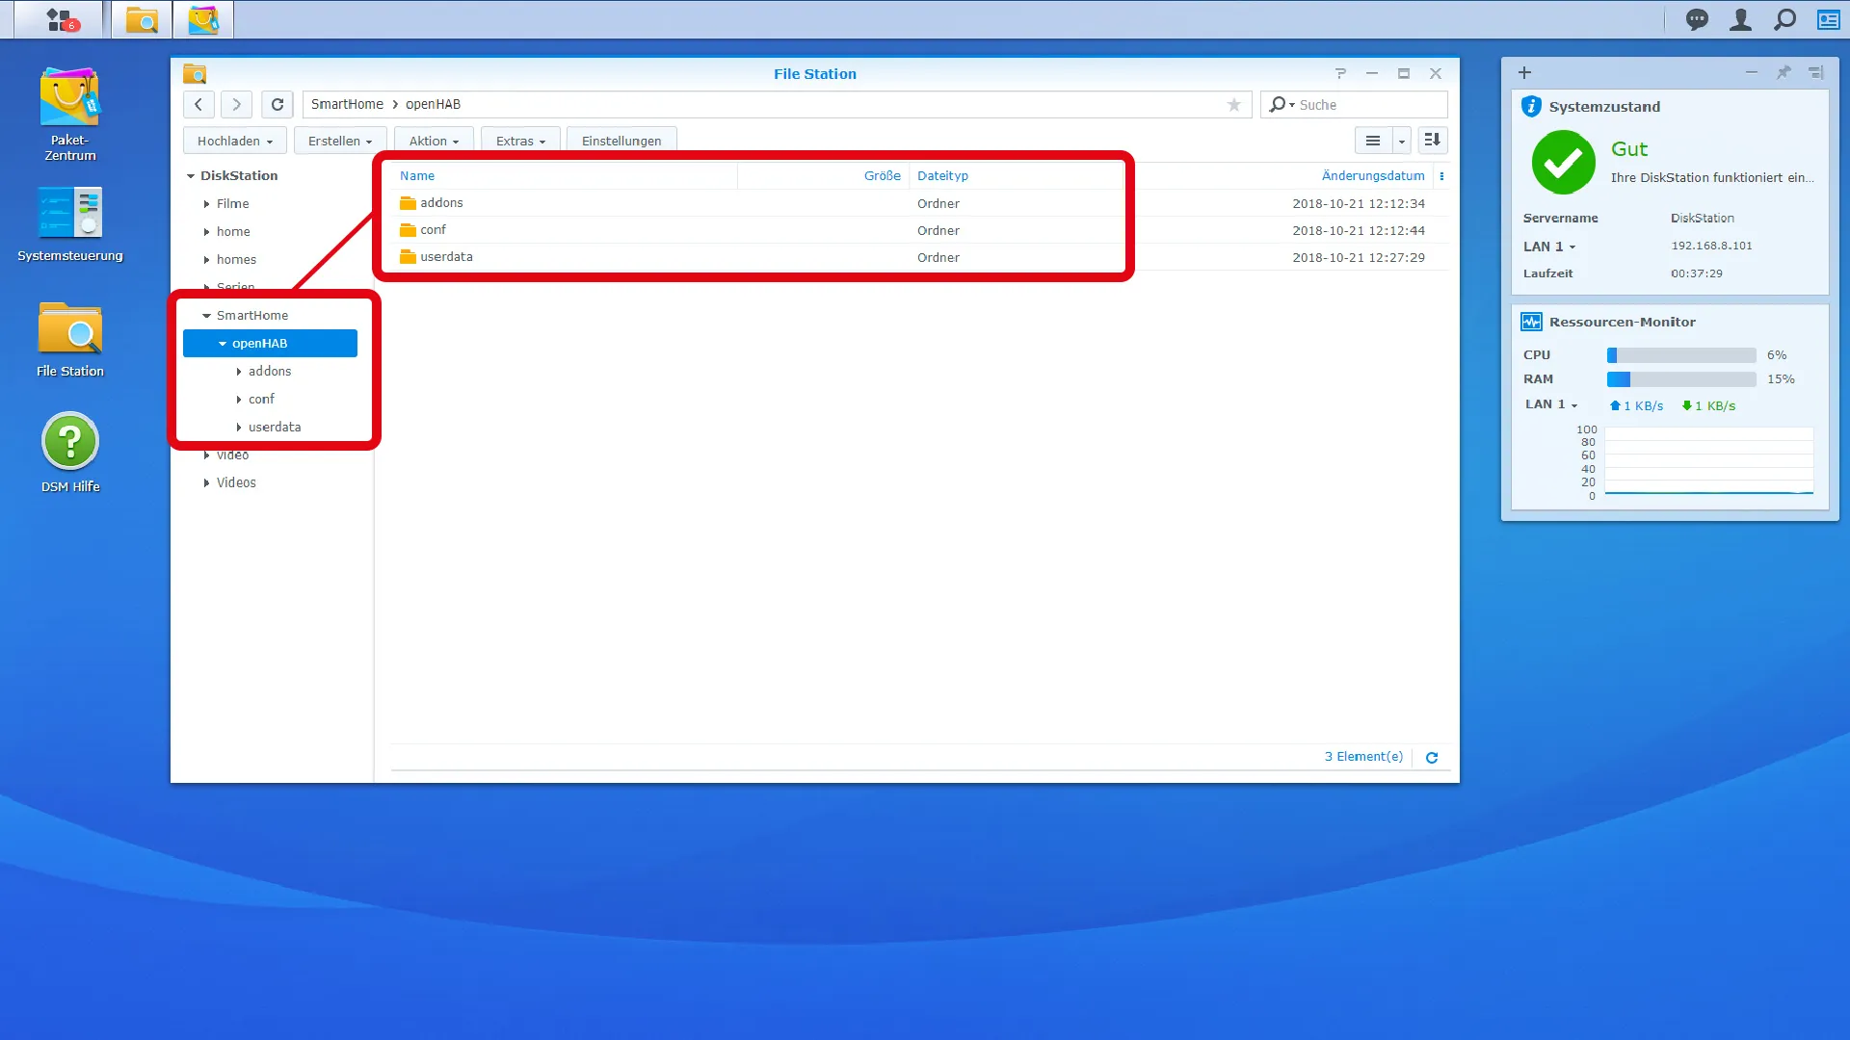1850x1040 pixels.
Task: Pin the widget panel
Action: pyautogui.click(x=1784, y=72)
